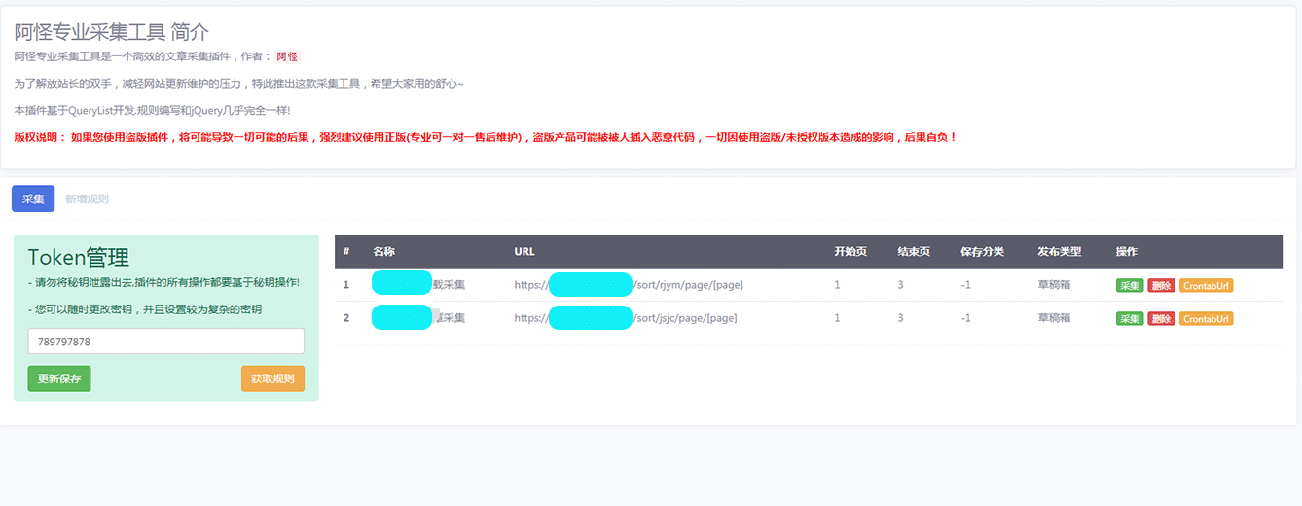
Task: Open CrontabUrl for row 1
Action: (1206, 286)
